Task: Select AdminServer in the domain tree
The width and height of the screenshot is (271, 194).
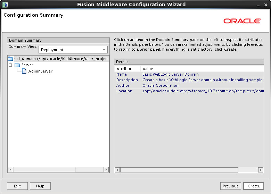Action: tap(40, 71)
